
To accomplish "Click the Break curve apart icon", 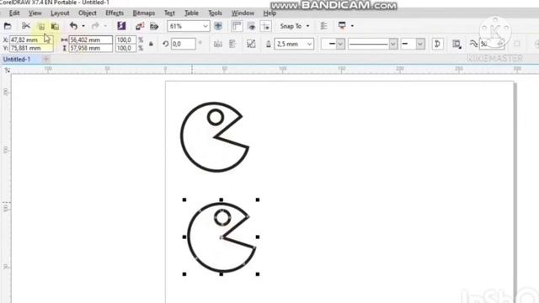I will coord(251,44).
